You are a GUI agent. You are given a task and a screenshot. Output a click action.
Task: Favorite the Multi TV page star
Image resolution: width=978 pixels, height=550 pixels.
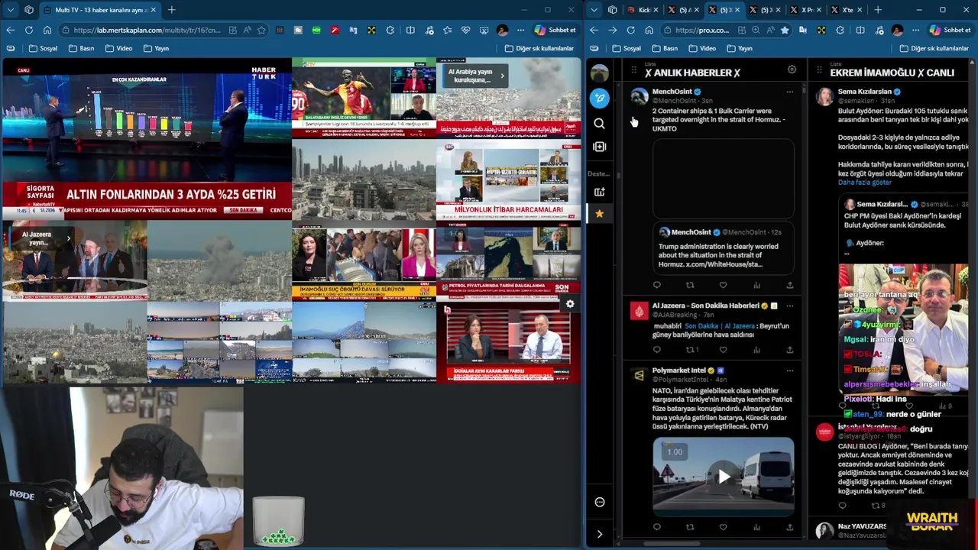click(261, 30)
